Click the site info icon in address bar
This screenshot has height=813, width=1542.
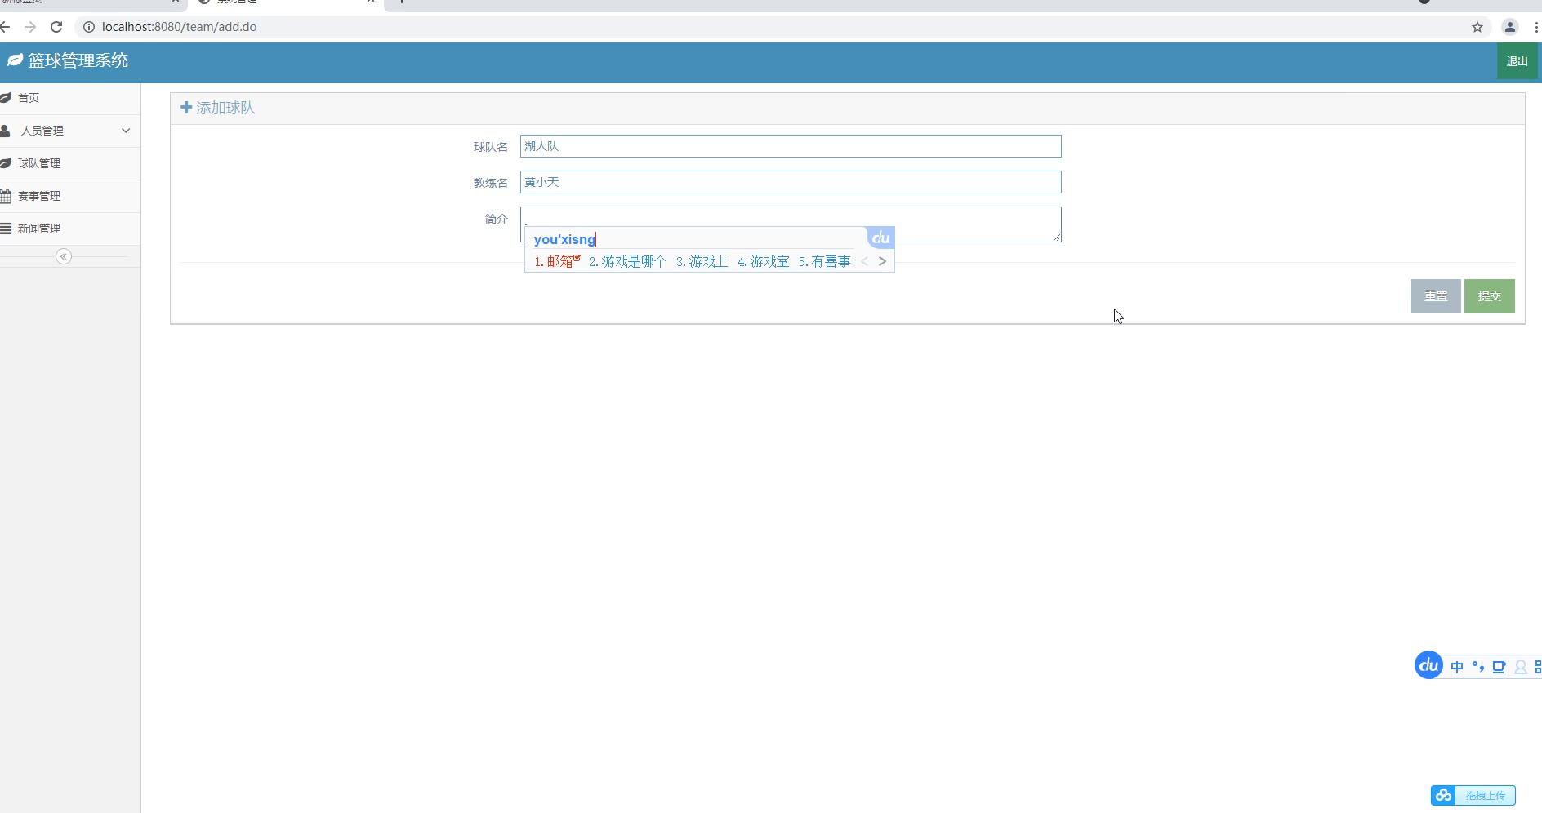point(89,27)
